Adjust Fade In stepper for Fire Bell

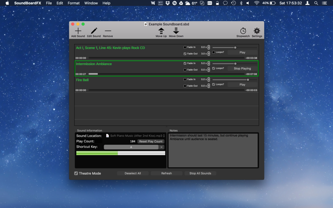coord(209,79)
